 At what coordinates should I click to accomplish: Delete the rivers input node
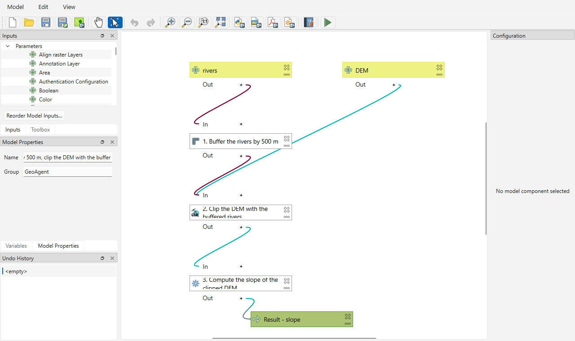pyautogui.click(x=287, y=67)
